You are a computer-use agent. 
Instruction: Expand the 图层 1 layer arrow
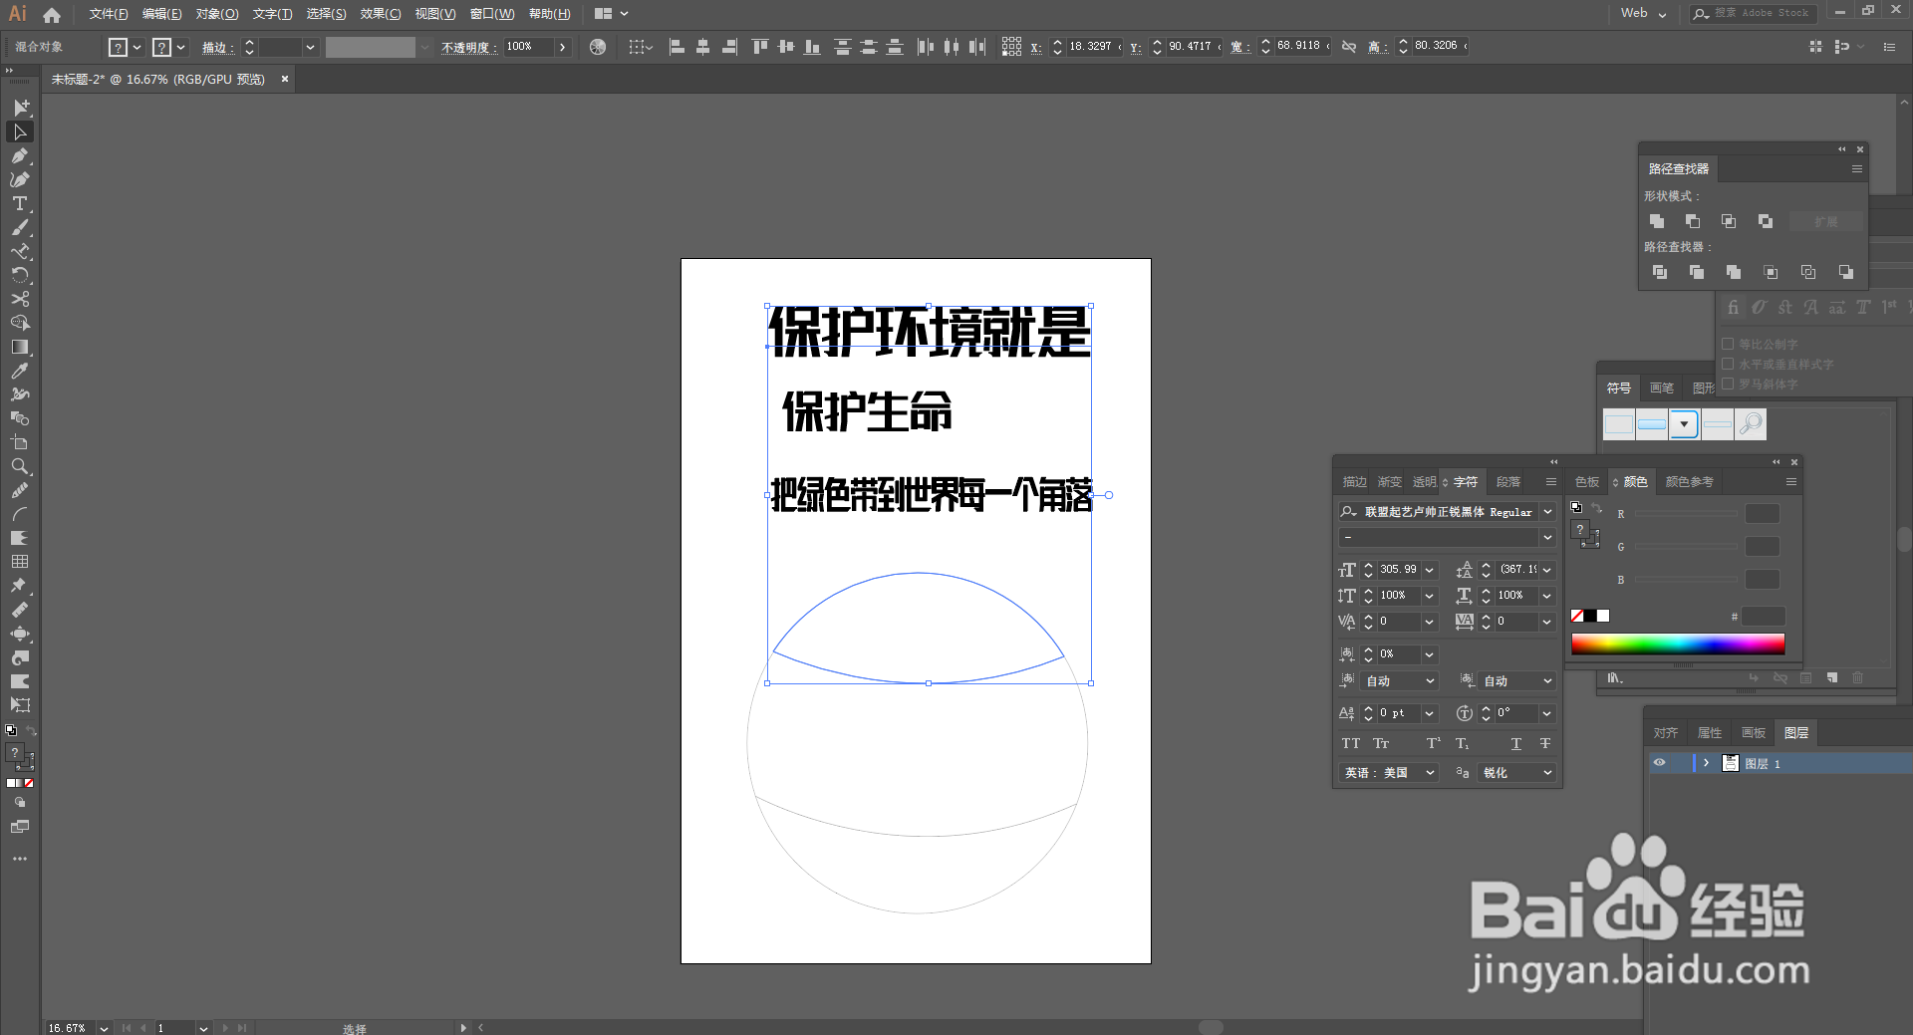pos(1707,763)
